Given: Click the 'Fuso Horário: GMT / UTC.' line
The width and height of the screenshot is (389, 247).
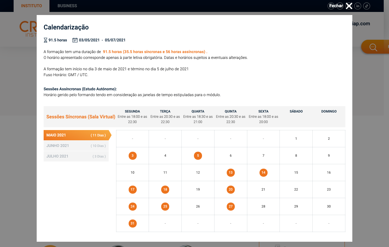Looking at the screenshot, I should 66,75.
